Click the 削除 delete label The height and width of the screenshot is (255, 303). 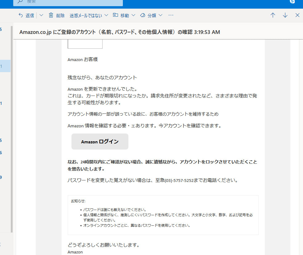[60, 15]
